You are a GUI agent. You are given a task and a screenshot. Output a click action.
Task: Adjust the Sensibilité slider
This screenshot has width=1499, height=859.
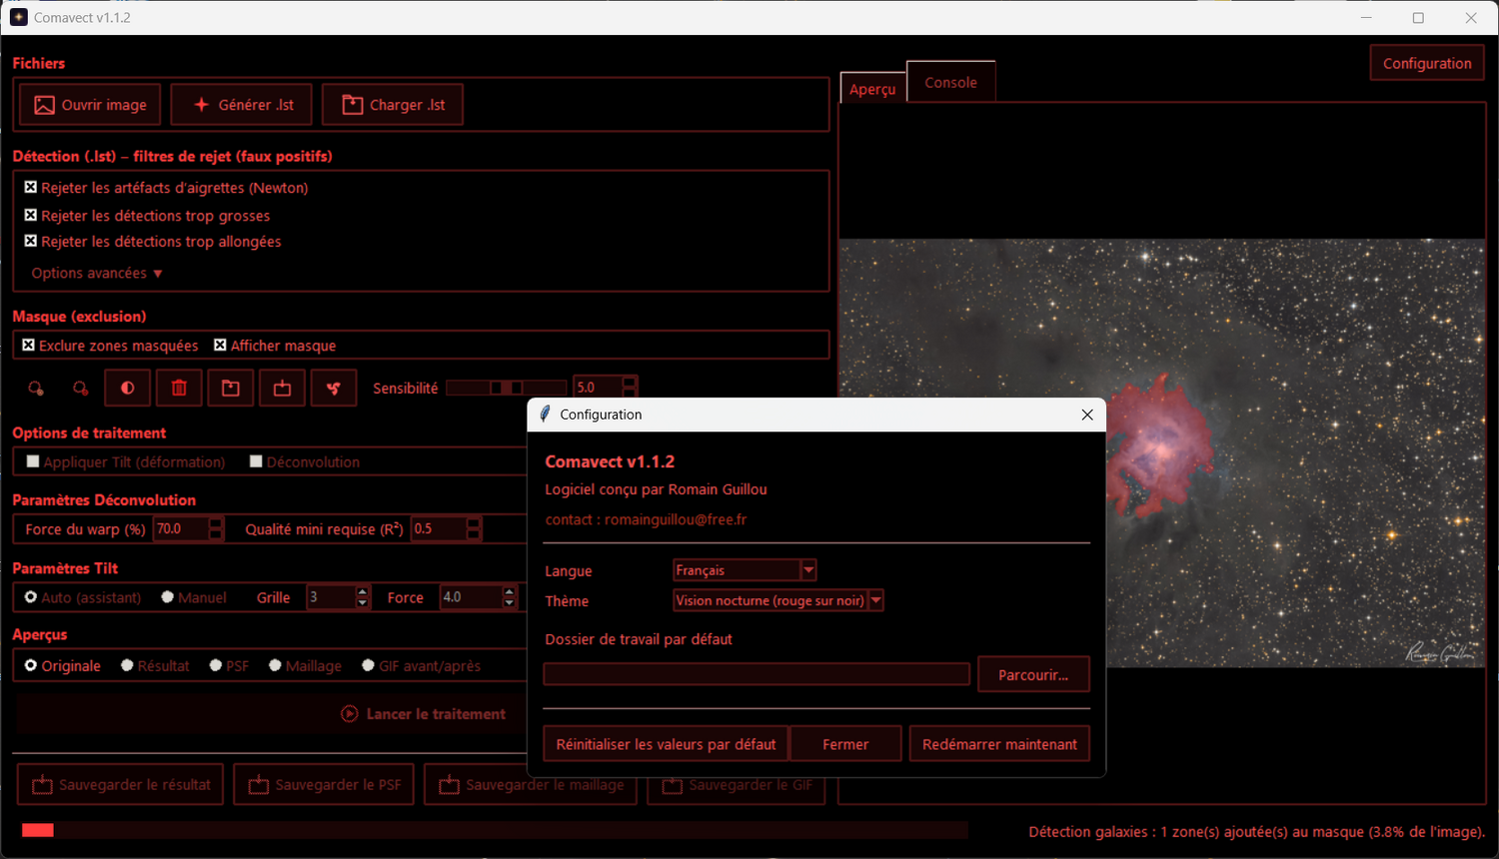pos(507,388)
